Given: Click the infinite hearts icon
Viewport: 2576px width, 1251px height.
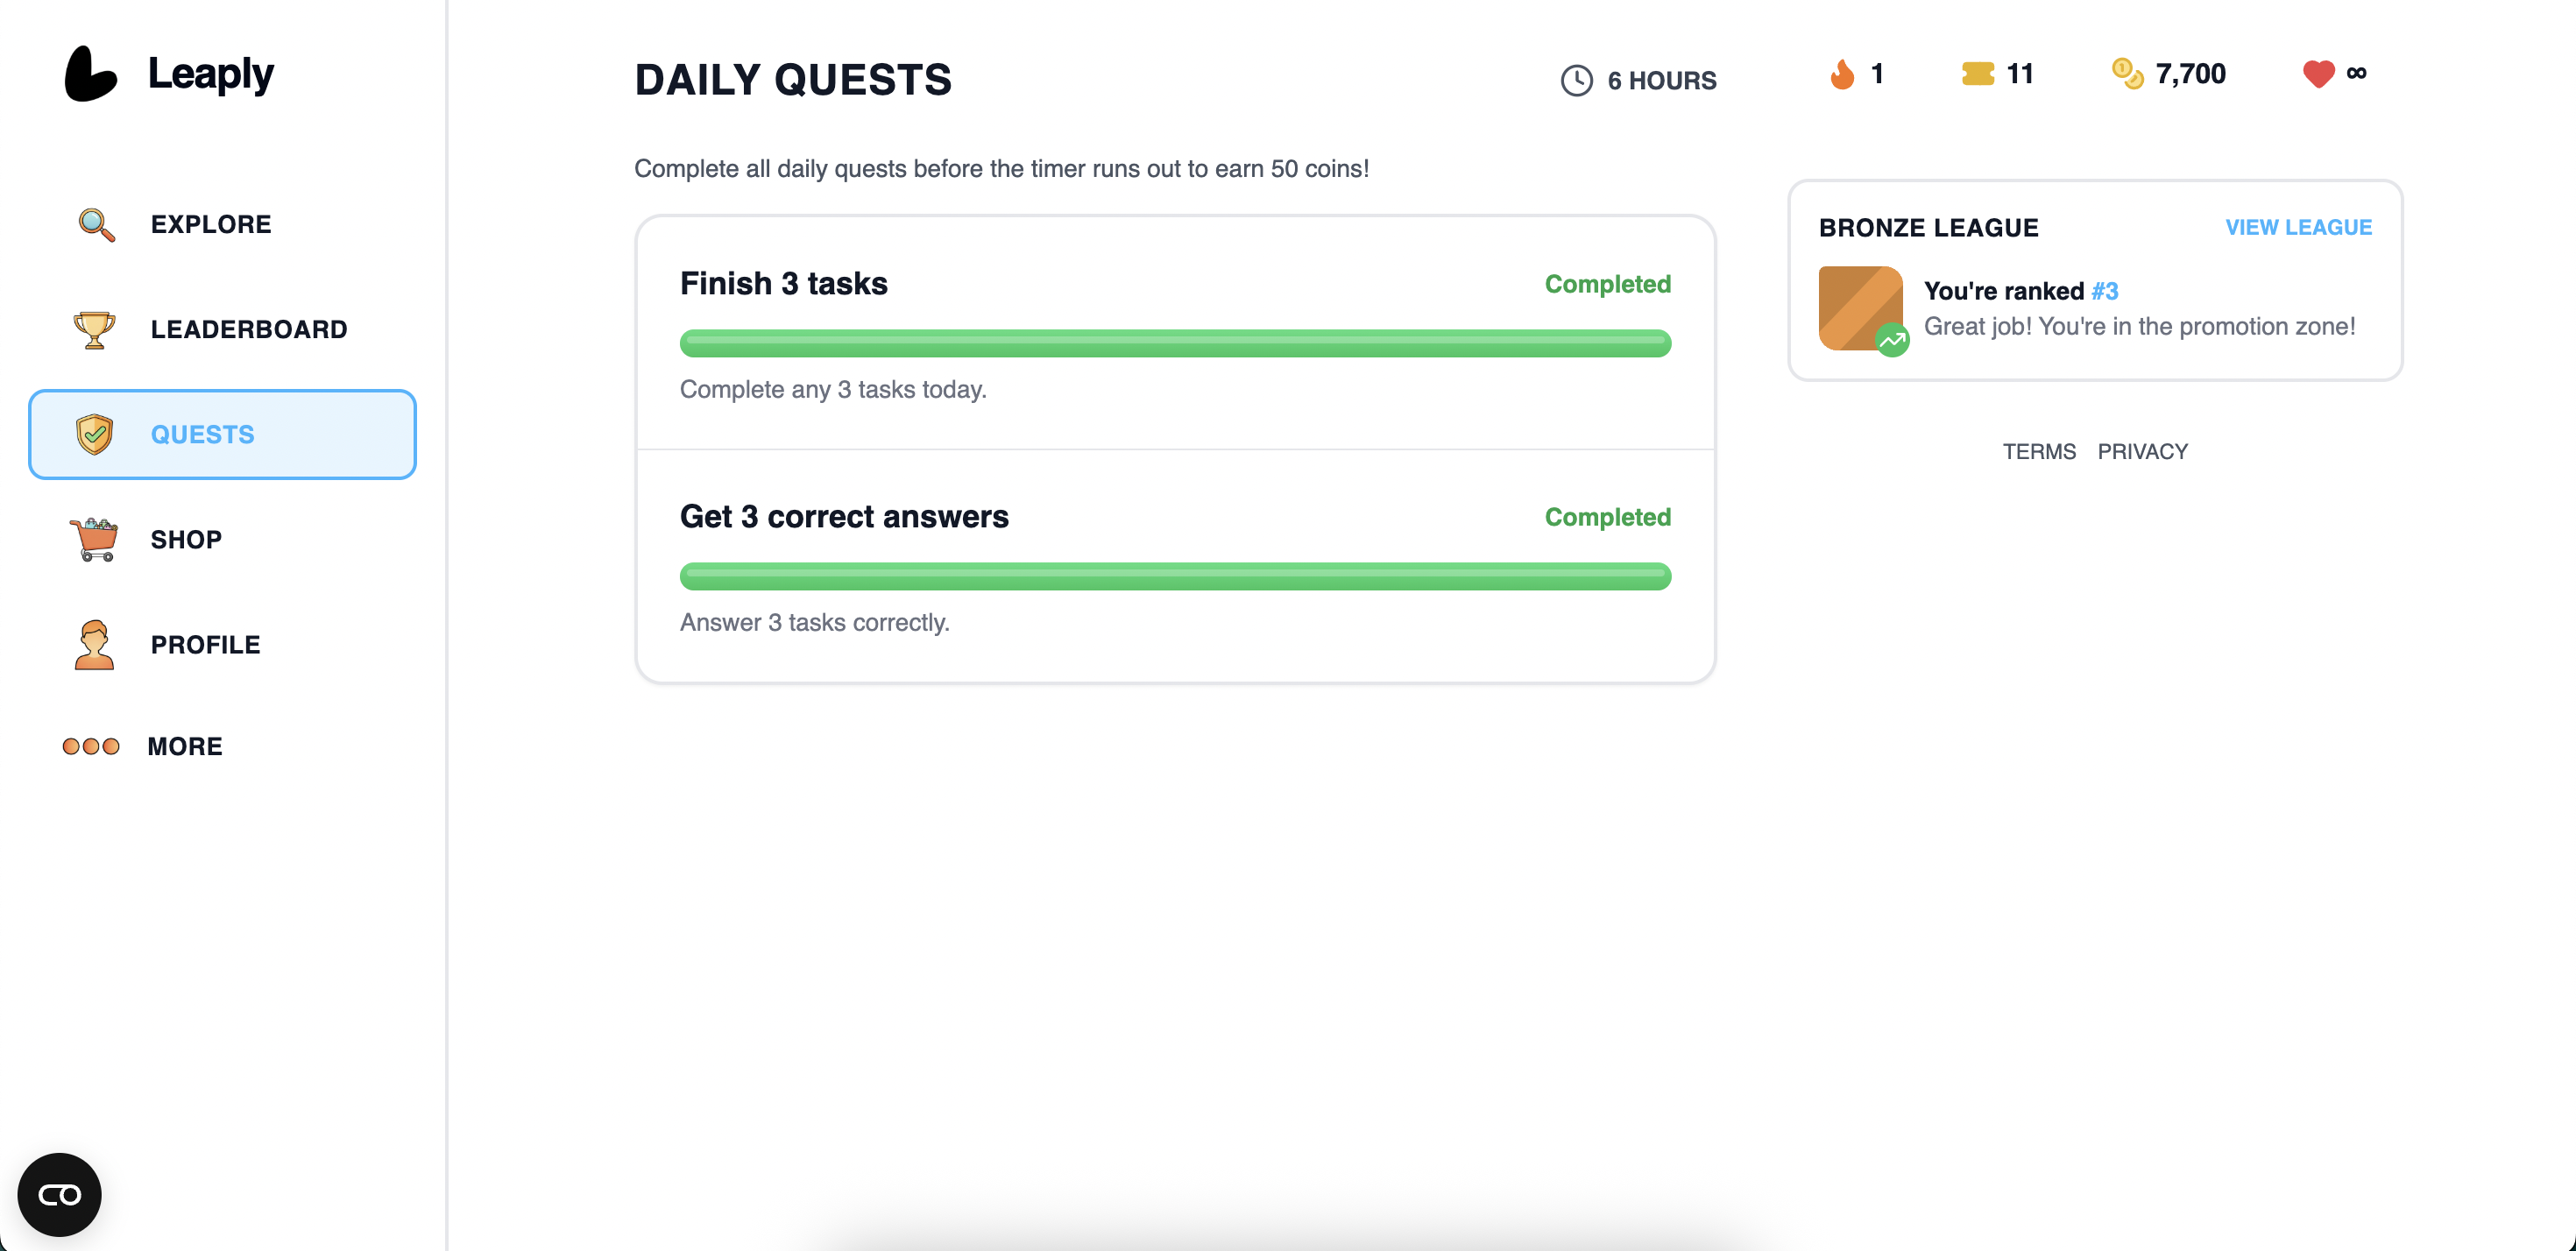Looking at the screenshot, I should (x=2315, y=73).
